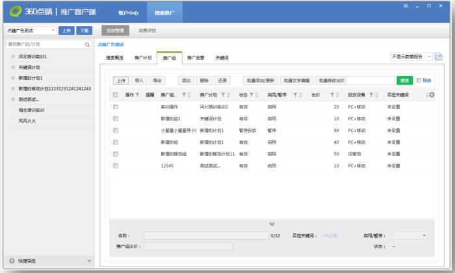Click the magnifier icon in the sidebar search
The width and height of the screenshot is (455, 273).
(87, 45)
